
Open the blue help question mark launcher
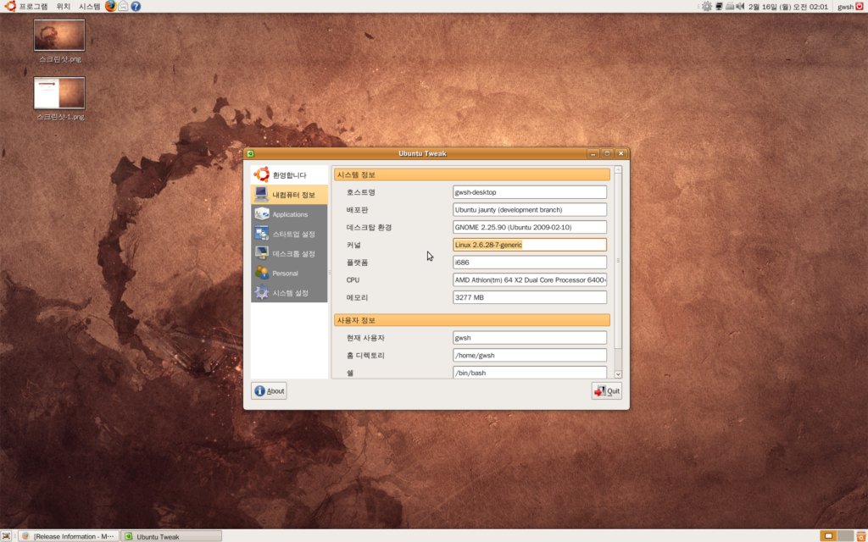136,6
